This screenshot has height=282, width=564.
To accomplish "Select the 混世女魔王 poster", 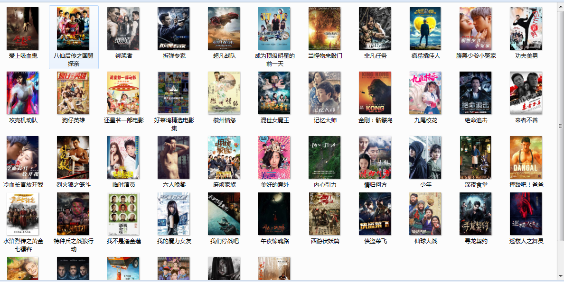I will pyautogui.click(x=274, y=93).
